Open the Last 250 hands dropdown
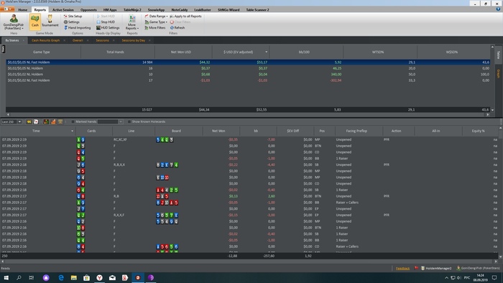Screen dimensions: 503x283 click(x=11, y=122)
